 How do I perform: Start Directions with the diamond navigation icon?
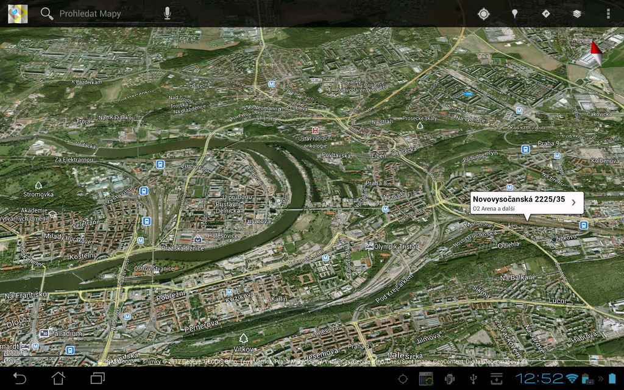545,13
